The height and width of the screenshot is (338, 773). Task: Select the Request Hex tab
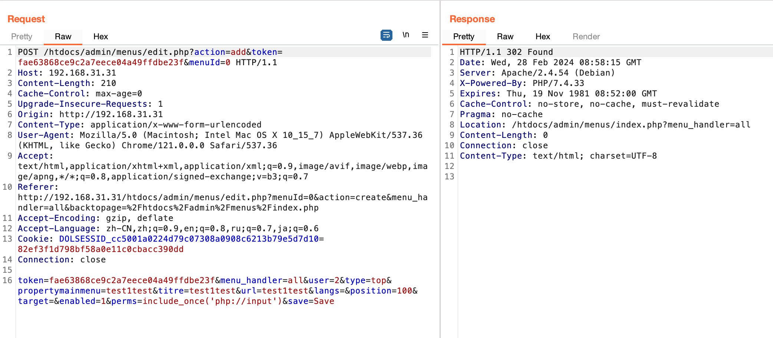101,36
